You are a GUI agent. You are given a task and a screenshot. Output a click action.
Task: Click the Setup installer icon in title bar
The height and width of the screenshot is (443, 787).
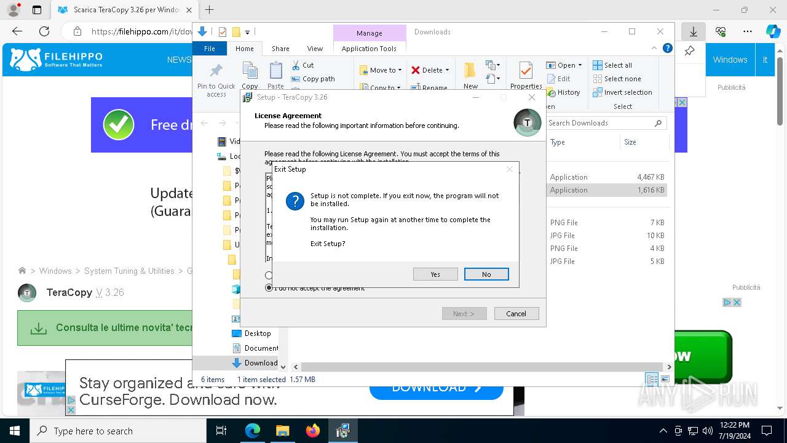pyautogui.click(x=248, y=97)
